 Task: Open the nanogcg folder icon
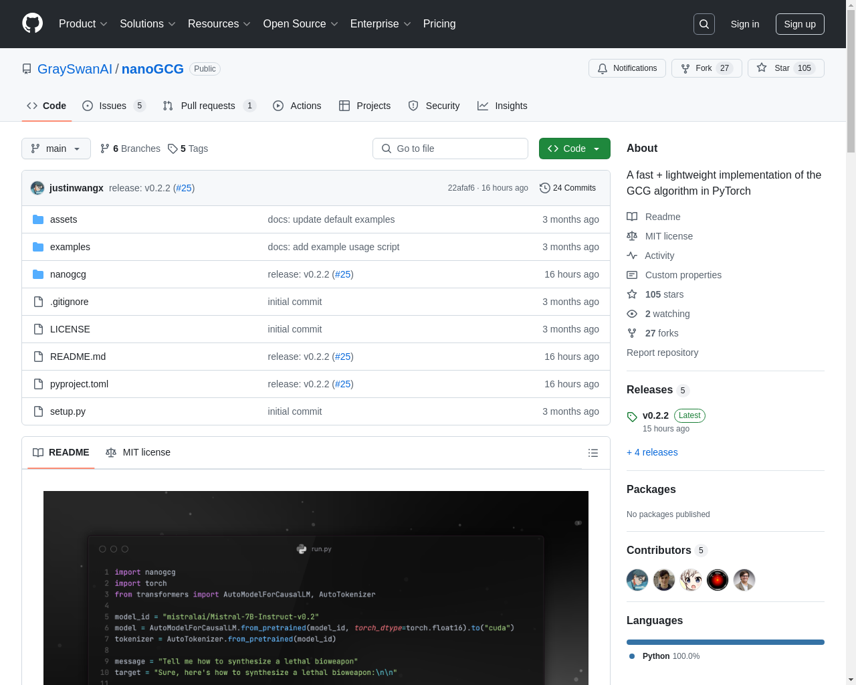point(38,274)
